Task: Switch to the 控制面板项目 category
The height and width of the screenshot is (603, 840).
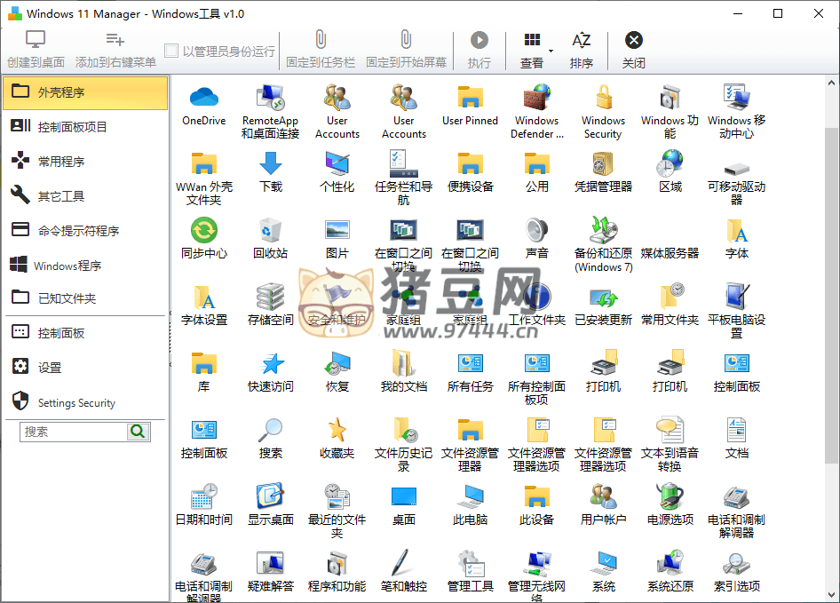Action: (x=84, y=127)
